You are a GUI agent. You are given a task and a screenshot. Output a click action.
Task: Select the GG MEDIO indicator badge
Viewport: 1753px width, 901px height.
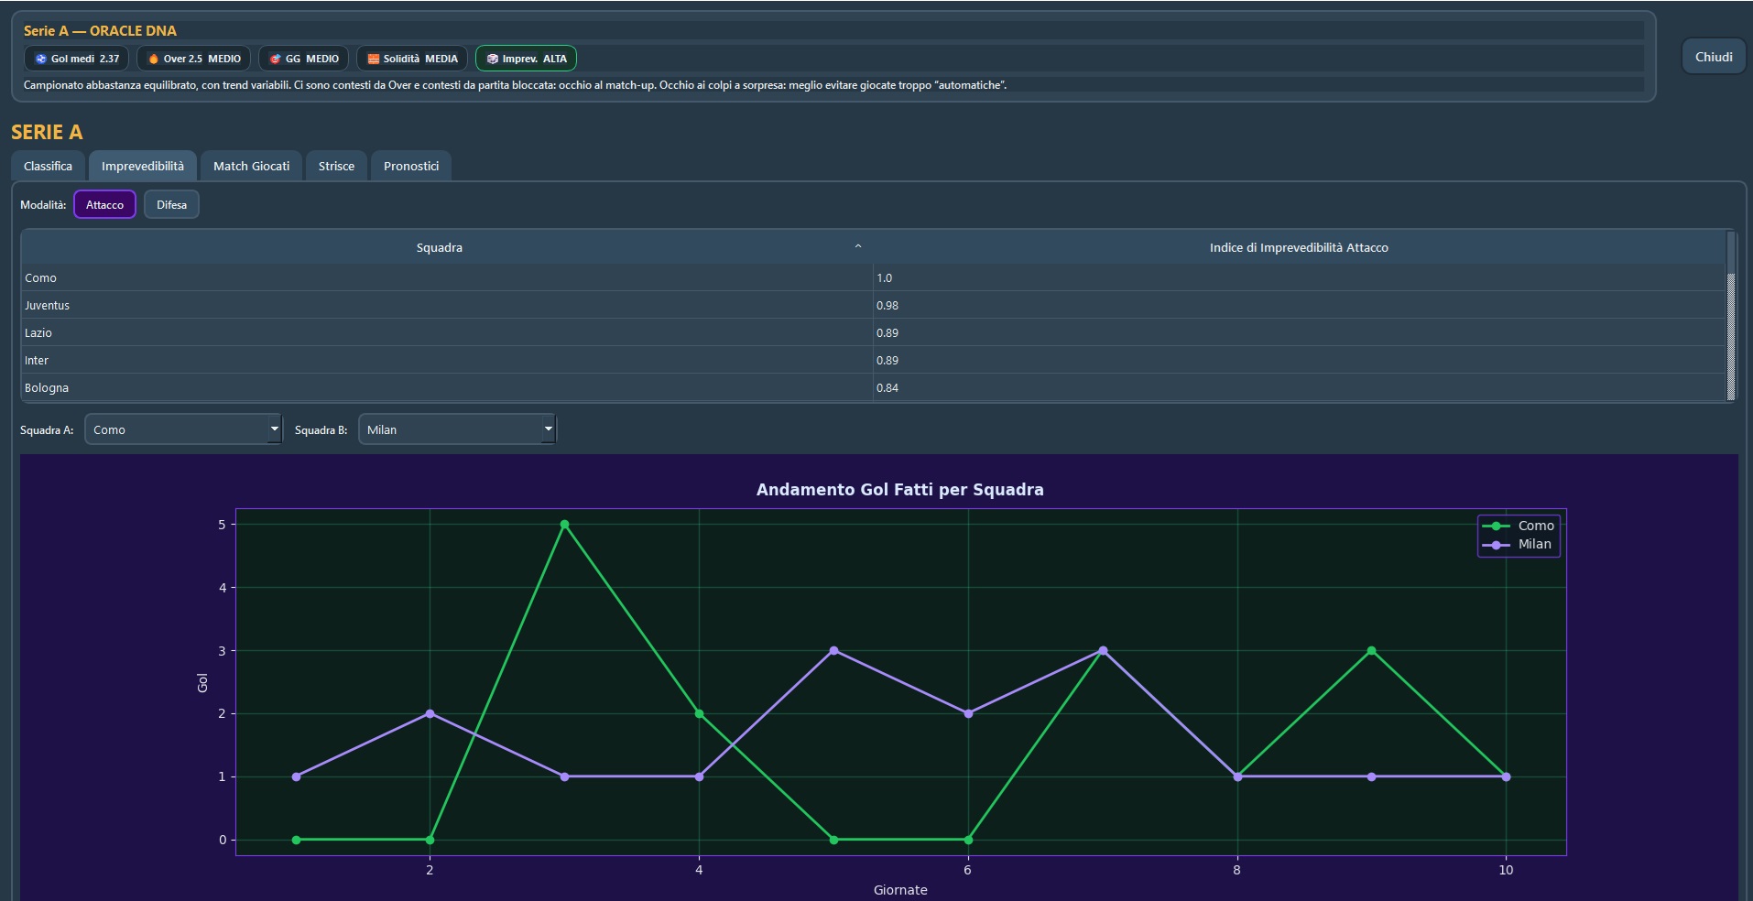click(301, 58)
